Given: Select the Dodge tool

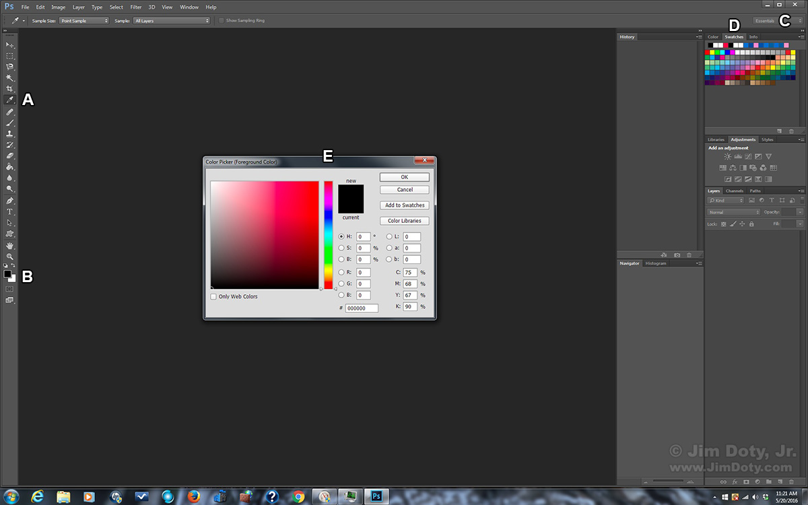Looking at the screenshot, I should pos(10,189).
